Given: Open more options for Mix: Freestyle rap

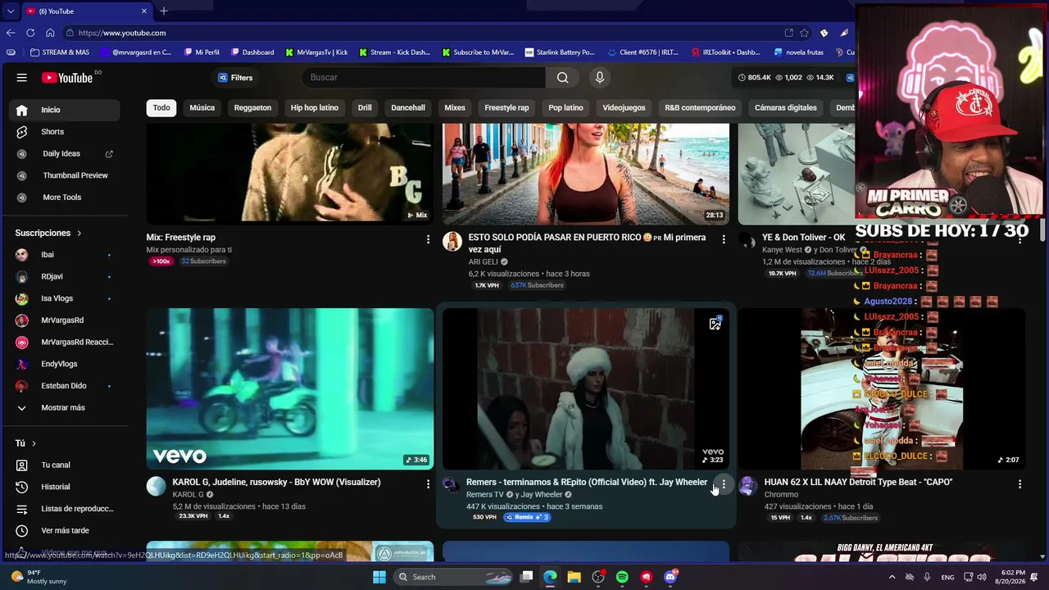Looking at the screenshot, I should click(428, 238).
